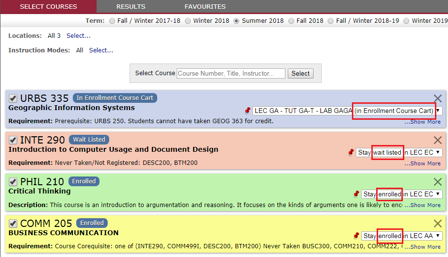This screenshot has width=448, height=257.
Task: Open the Favourites tab
Action: [205, 7]
